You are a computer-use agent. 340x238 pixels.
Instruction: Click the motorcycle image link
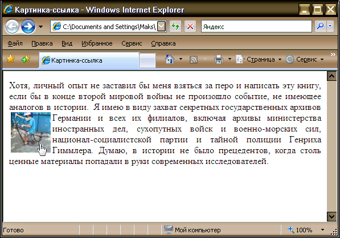31,132
